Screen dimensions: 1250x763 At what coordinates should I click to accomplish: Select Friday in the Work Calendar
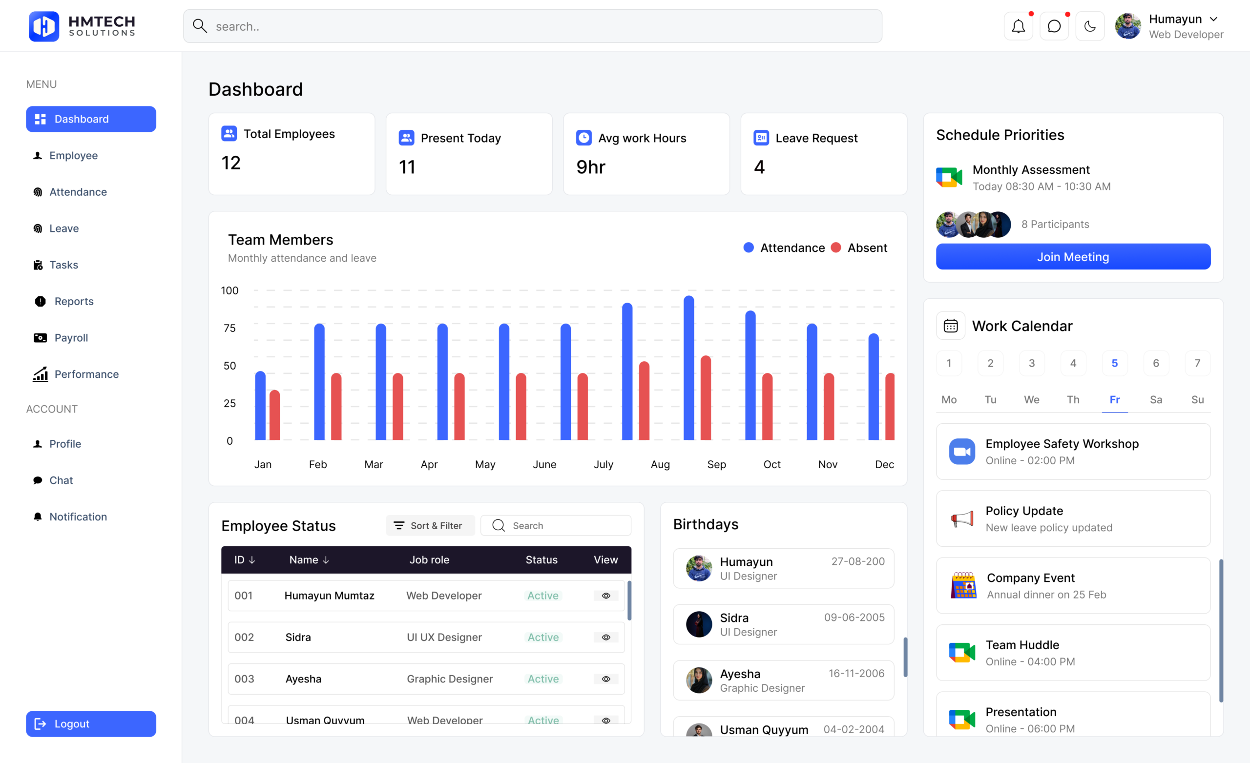coord(1114,399)
